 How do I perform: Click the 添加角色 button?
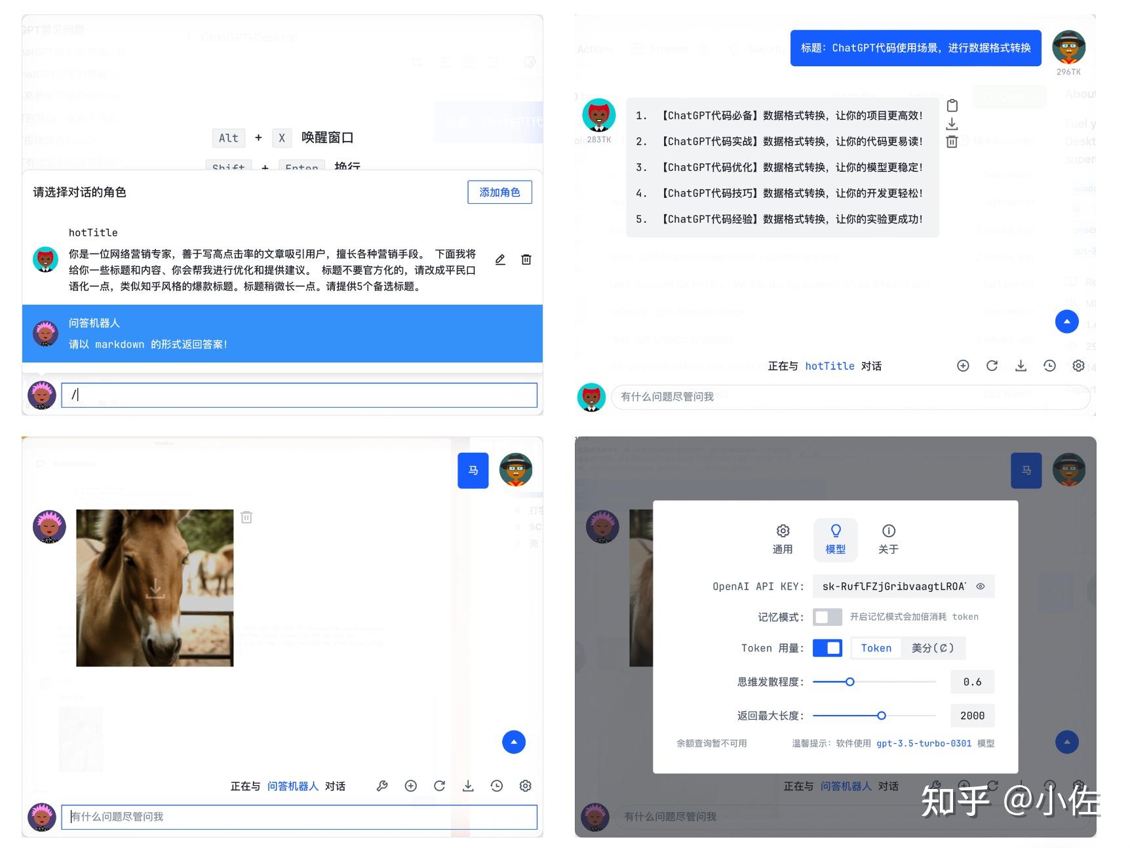click(x=499, y=192)
